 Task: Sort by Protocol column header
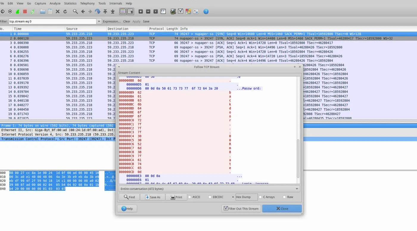157,29
